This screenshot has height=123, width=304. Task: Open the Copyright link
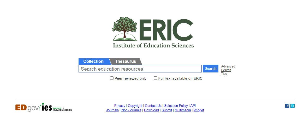(135, 106)
